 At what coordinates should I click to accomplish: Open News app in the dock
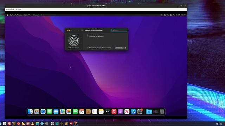pyautogui.click(x=127, y=112)
